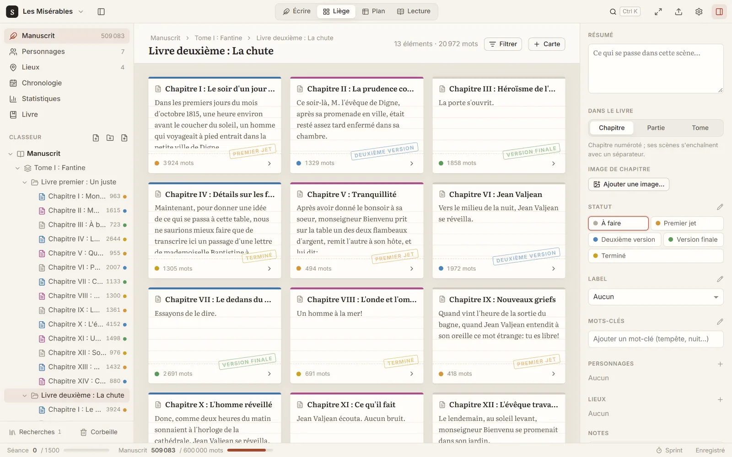Click new document icon in Classeur header
This screenshot has height=457, width=732.
click(x=96, y=138)
